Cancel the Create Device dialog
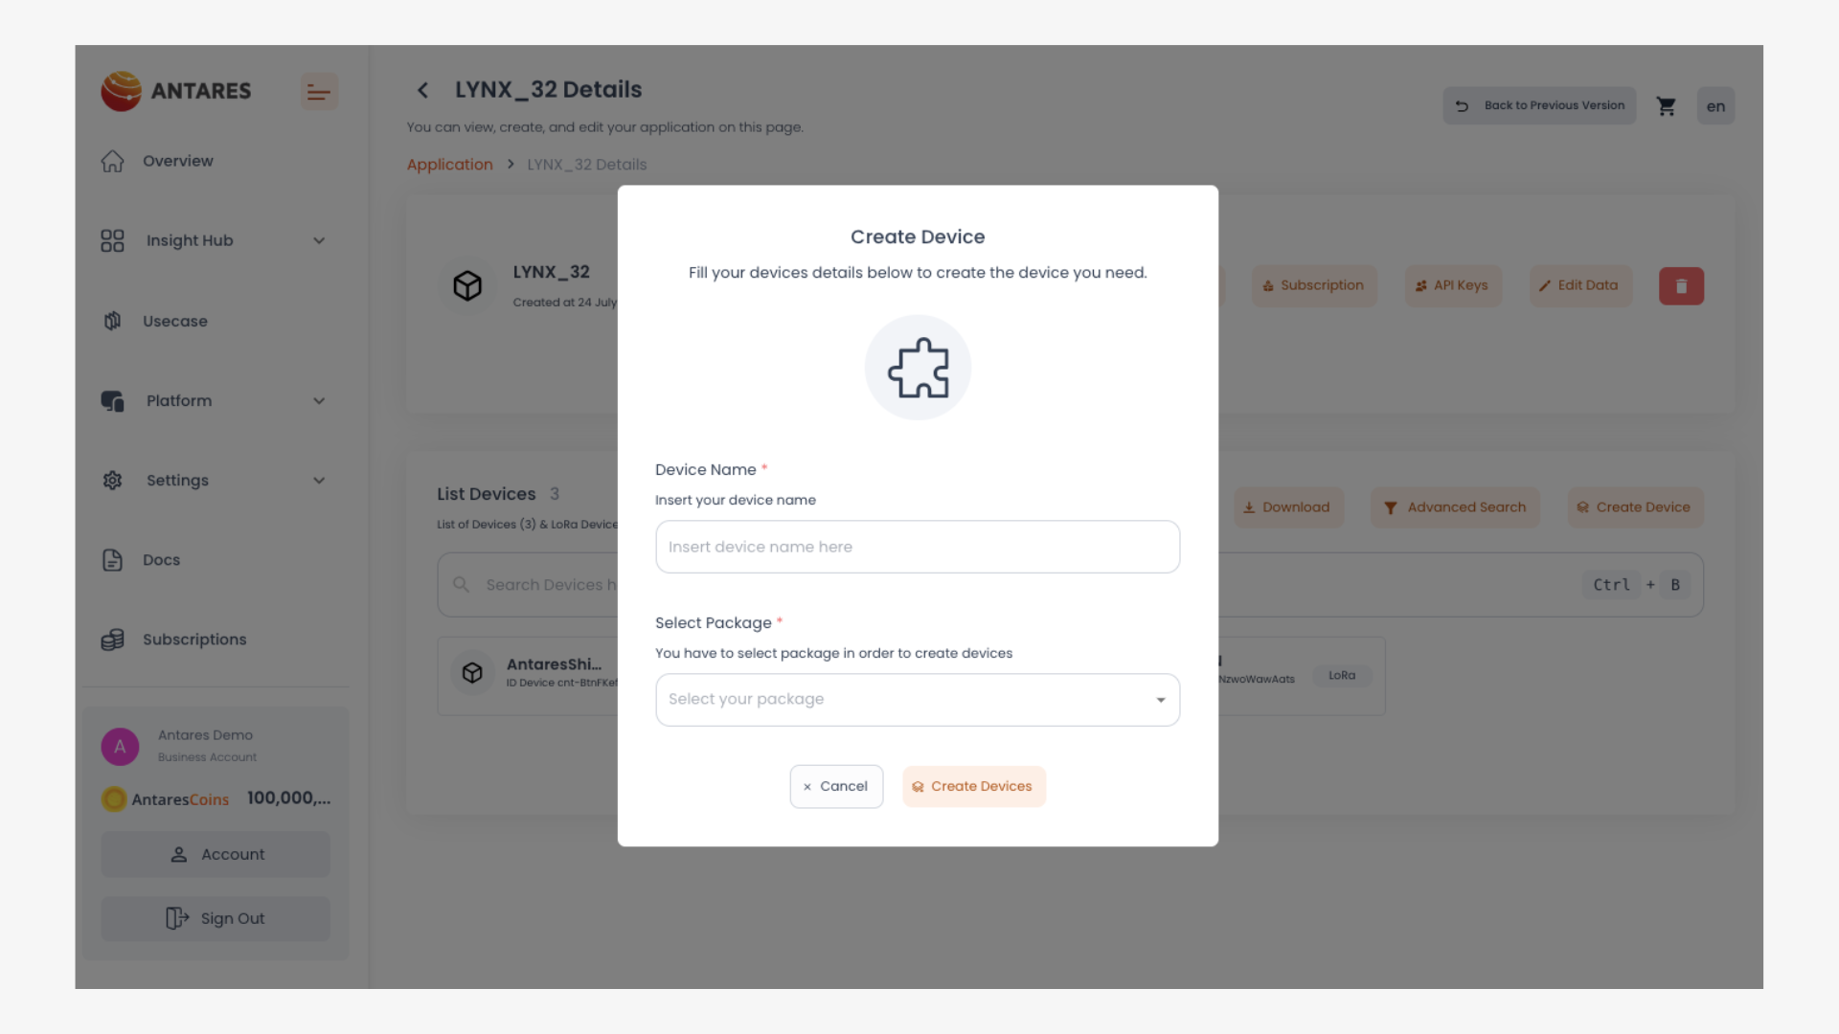This screenshot has height=1034, width=1839. [836, 786]
